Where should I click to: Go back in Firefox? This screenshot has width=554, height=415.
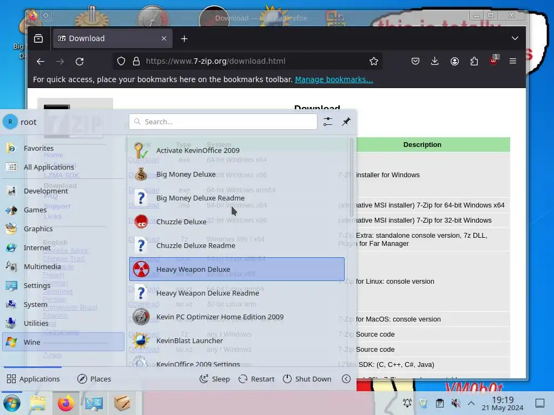41,62
